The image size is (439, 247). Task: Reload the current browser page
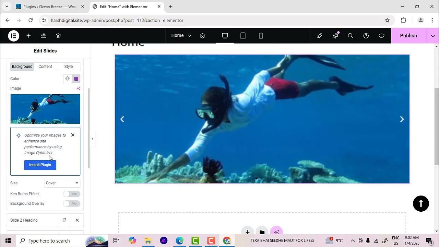[31, 20]
